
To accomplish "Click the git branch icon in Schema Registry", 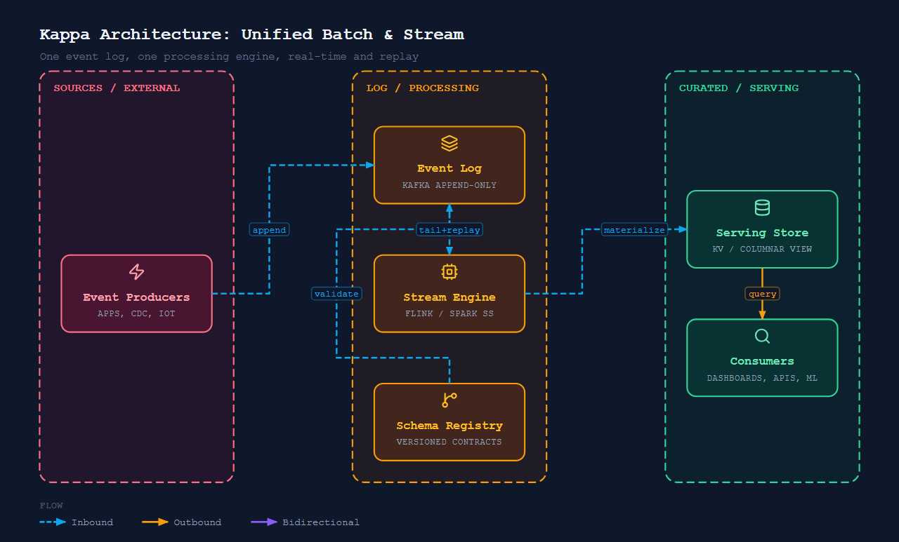I will pyautogui.click(x=449, y=400).
